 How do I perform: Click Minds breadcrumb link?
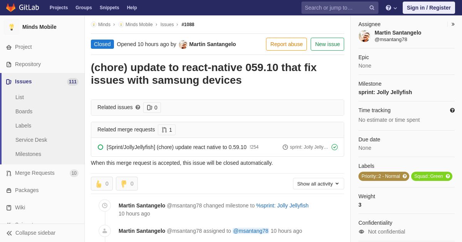click(x=104, y=25)
